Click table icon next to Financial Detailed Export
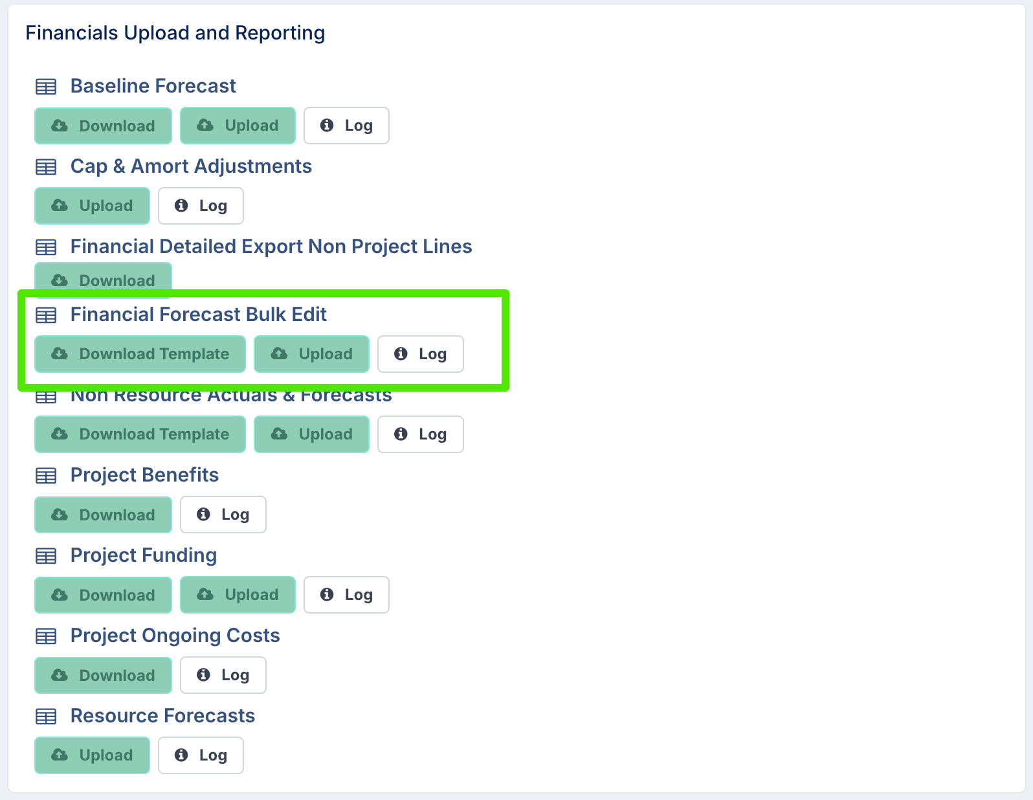Viewport: 1033px width, 800px height. click(x=46, y=247)
